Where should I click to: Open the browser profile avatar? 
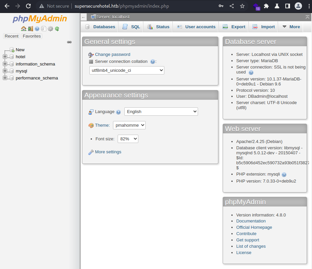click(x=298, y=6)
